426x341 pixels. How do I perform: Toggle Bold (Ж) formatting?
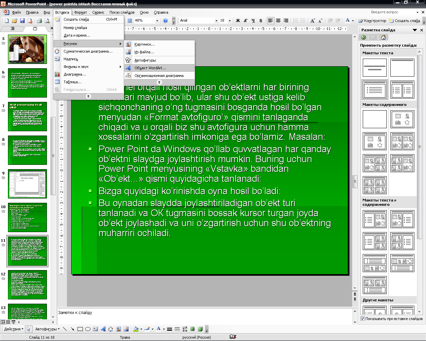(x=238, y=21)
